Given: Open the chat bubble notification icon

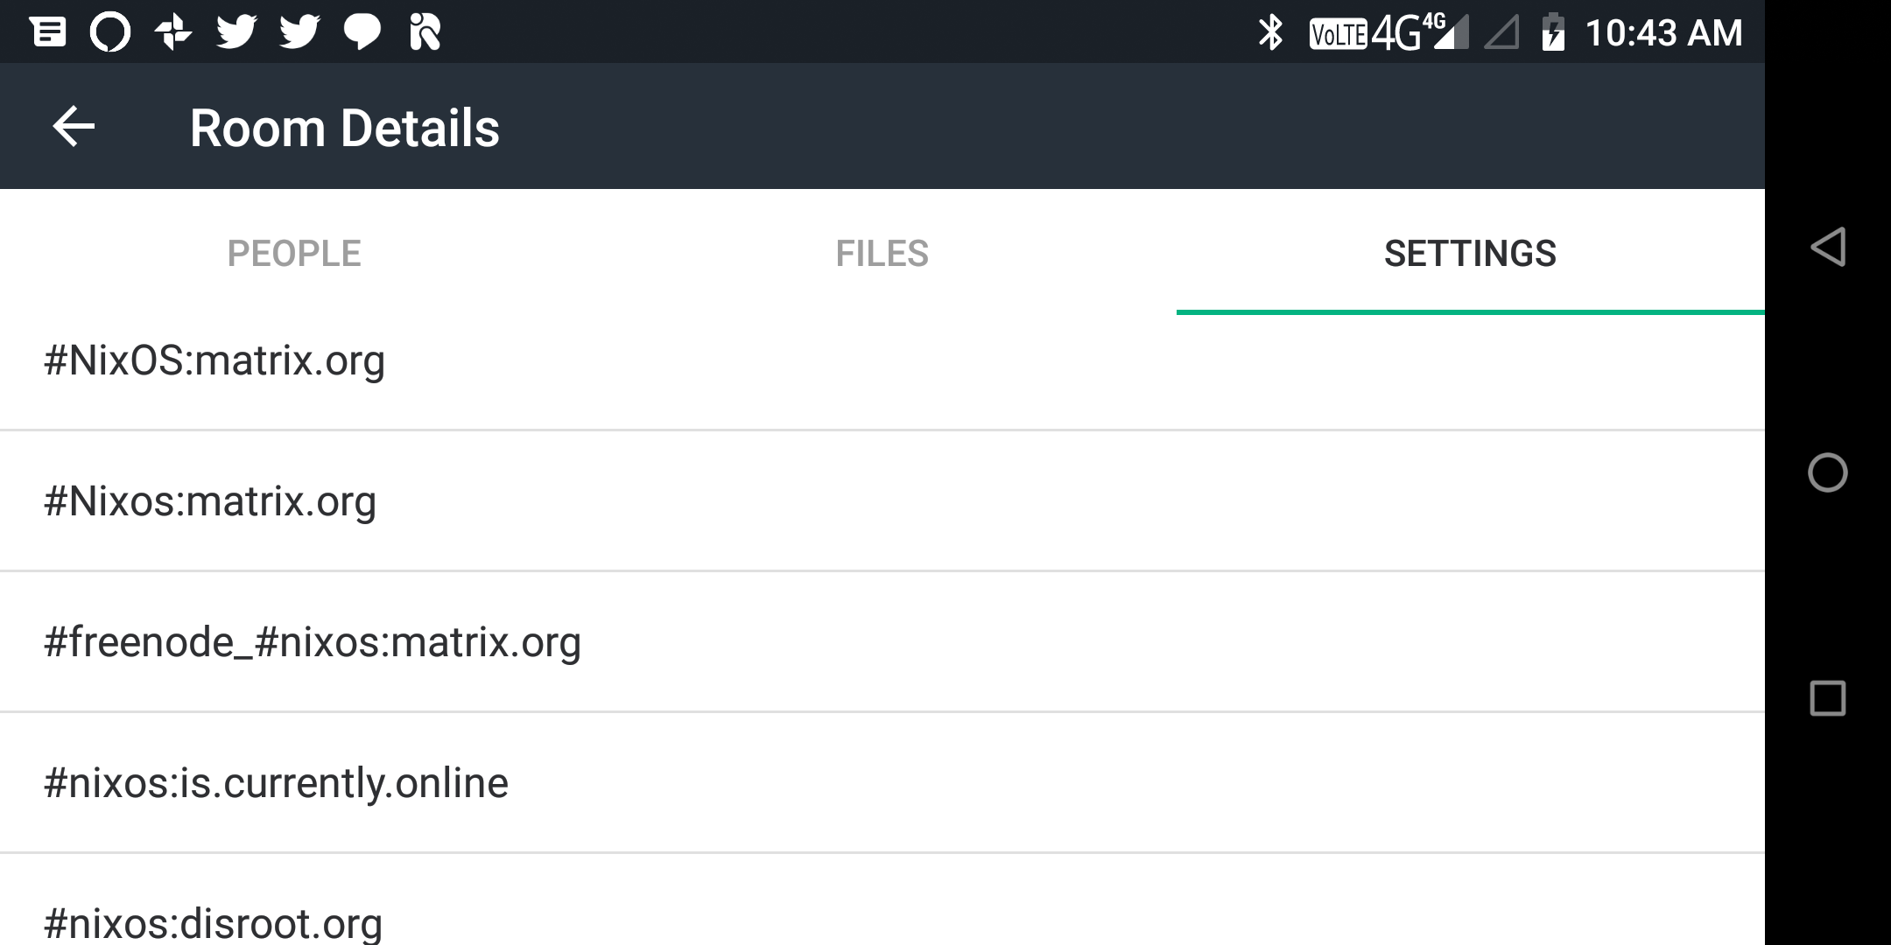Looking at the screenshot, I should (x=362, y=32).
